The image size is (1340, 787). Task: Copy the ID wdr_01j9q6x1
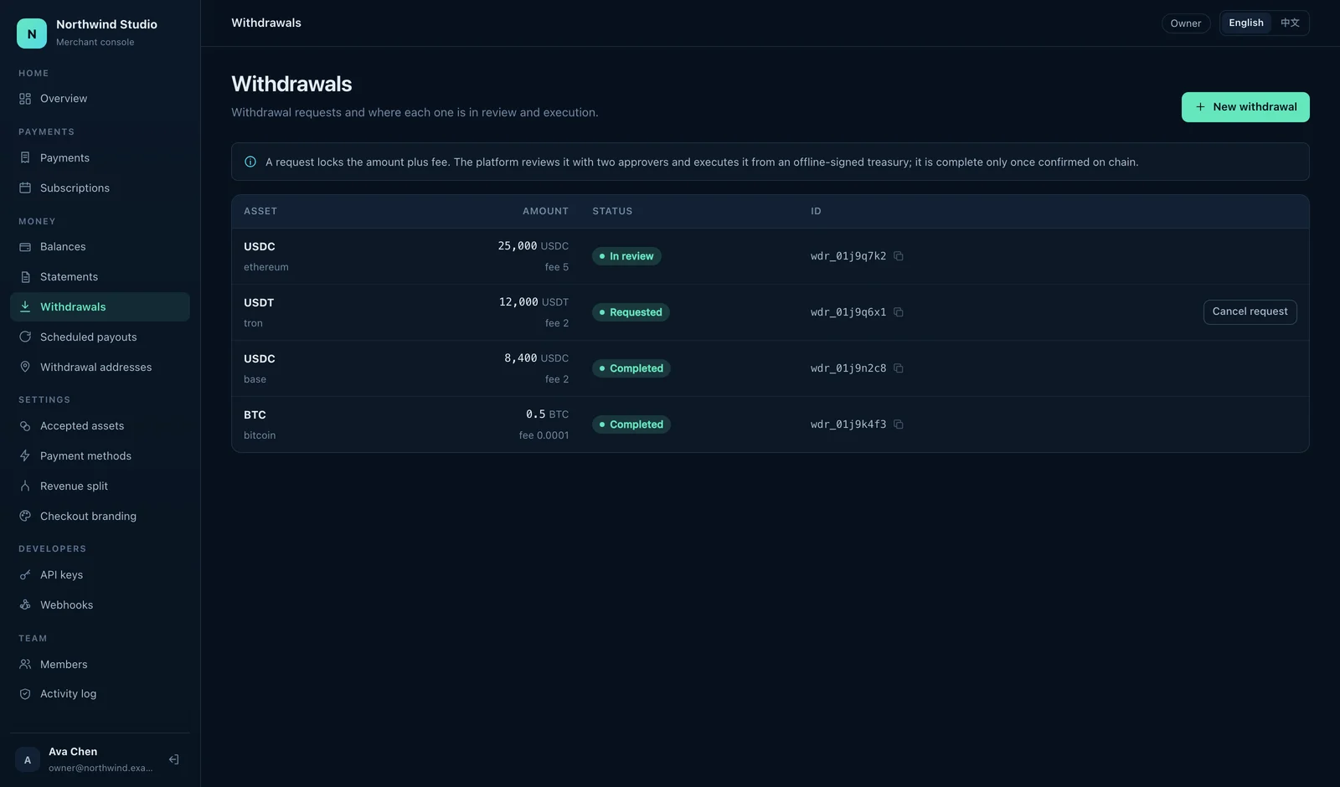point(899,312)
